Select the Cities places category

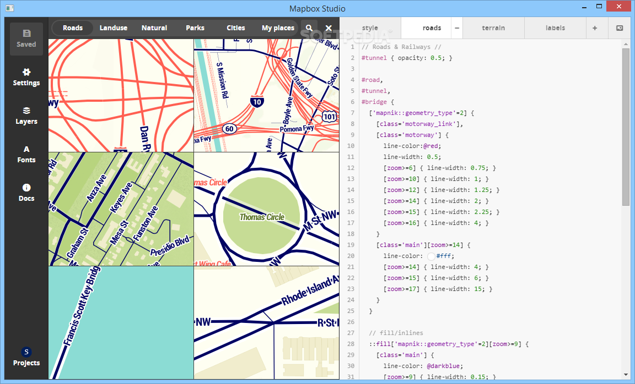pos(236,28)
